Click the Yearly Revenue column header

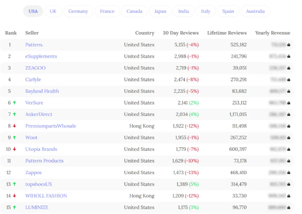[273, 33]
